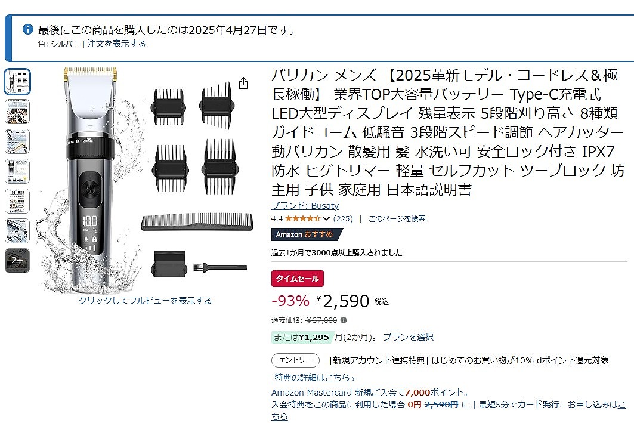Expand 特典の詳細はこちら details link
This screenshot has width=634, height=423.
tap(314, 378)
